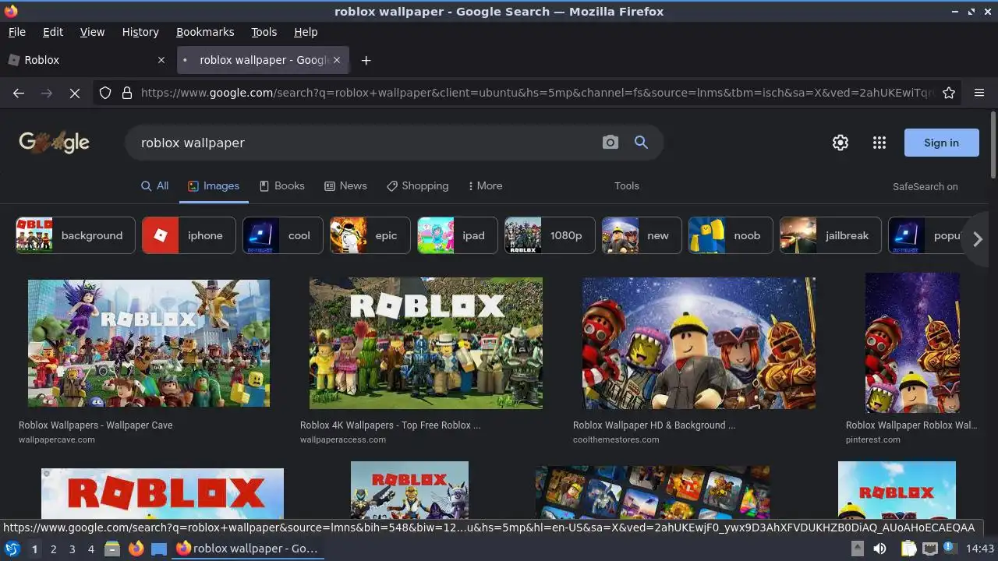Select the Images results tab
Screen dimensions: 998x561
214,186
